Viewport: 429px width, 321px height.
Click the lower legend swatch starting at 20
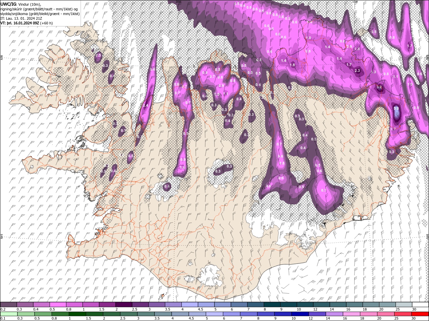click(x=386, y=314)
